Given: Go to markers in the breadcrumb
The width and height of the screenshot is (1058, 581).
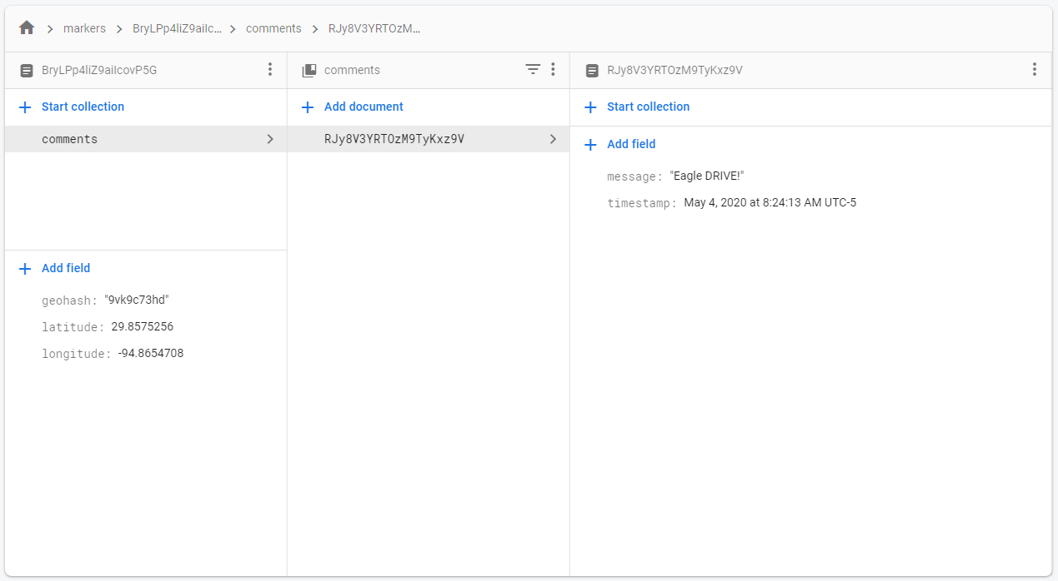Looking at the screenshot, I should [x=84, y=28].
